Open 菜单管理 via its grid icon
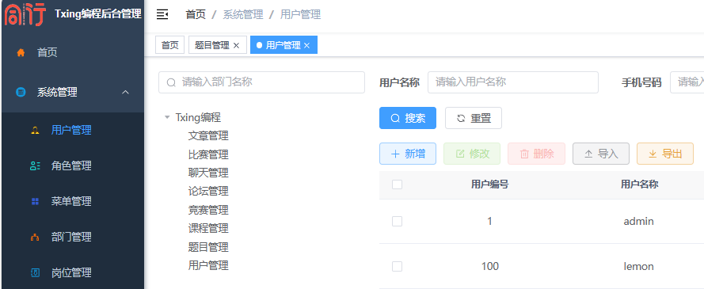This screenshot has width=704, height=289. point(35,201)
